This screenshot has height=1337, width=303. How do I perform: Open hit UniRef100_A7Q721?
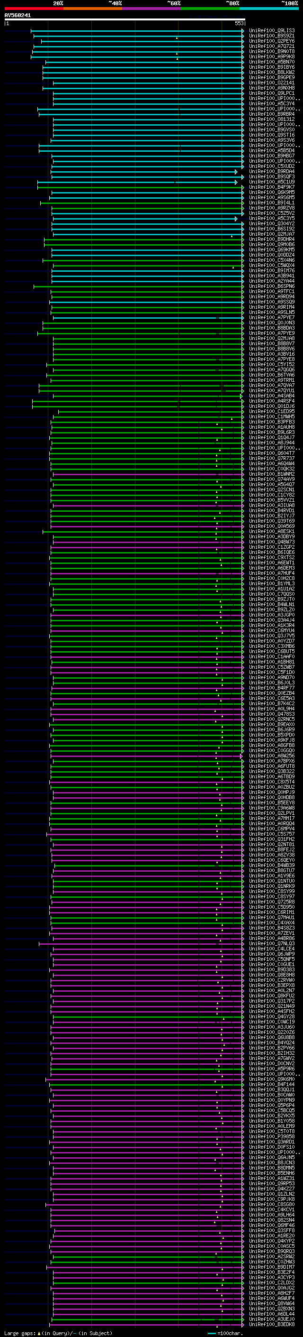click(272, 46)
